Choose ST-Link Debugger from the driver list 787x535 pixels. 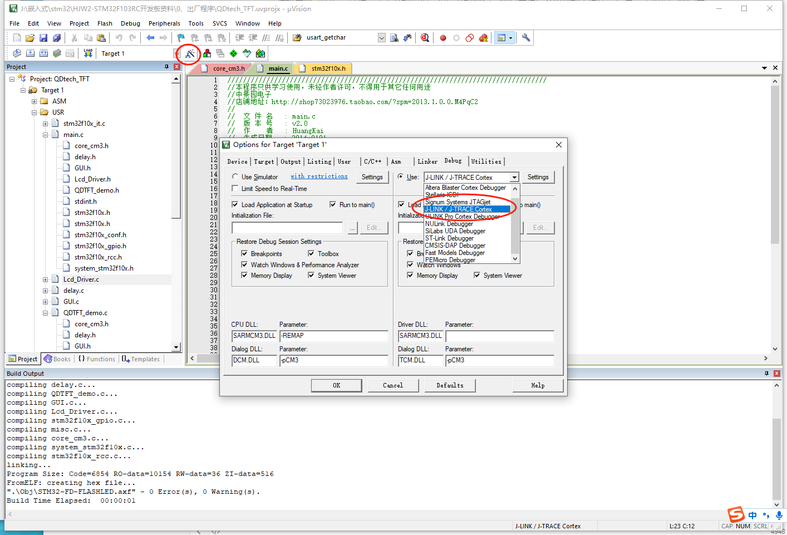450,238
